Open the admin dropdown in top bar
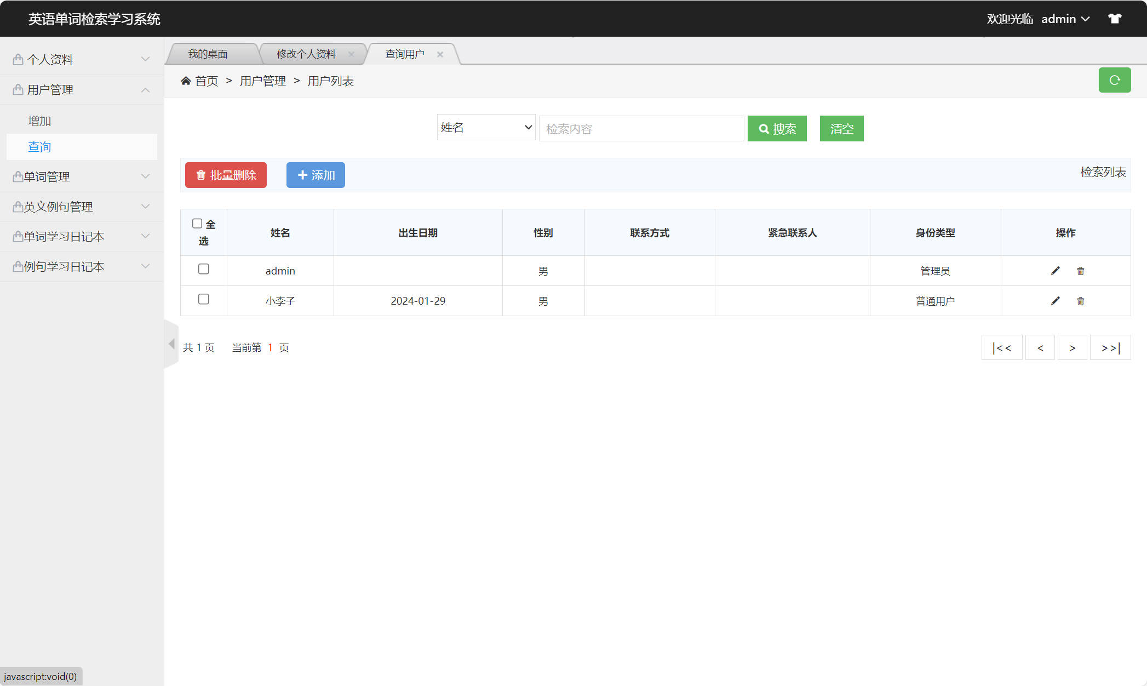Image resolution: width=1147 pixels, height=686 pixels. point(1065,18)
